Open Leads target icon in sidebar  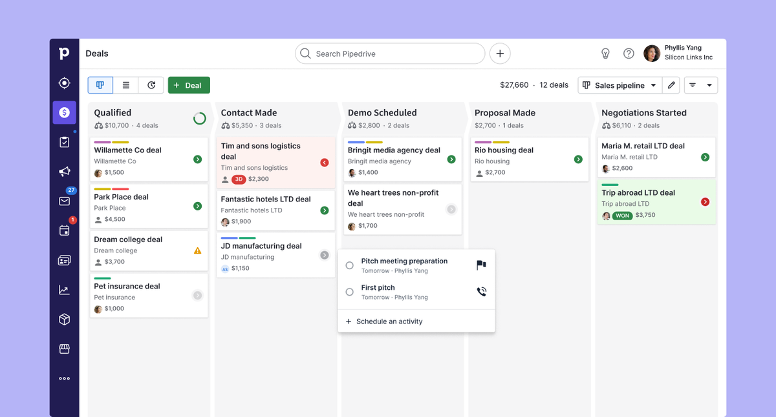pyautogui.click(x=64, y=83)
